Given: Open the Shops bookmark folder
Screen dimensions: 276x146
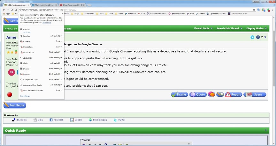Looking at the screenshot, I should coord(75,13).
